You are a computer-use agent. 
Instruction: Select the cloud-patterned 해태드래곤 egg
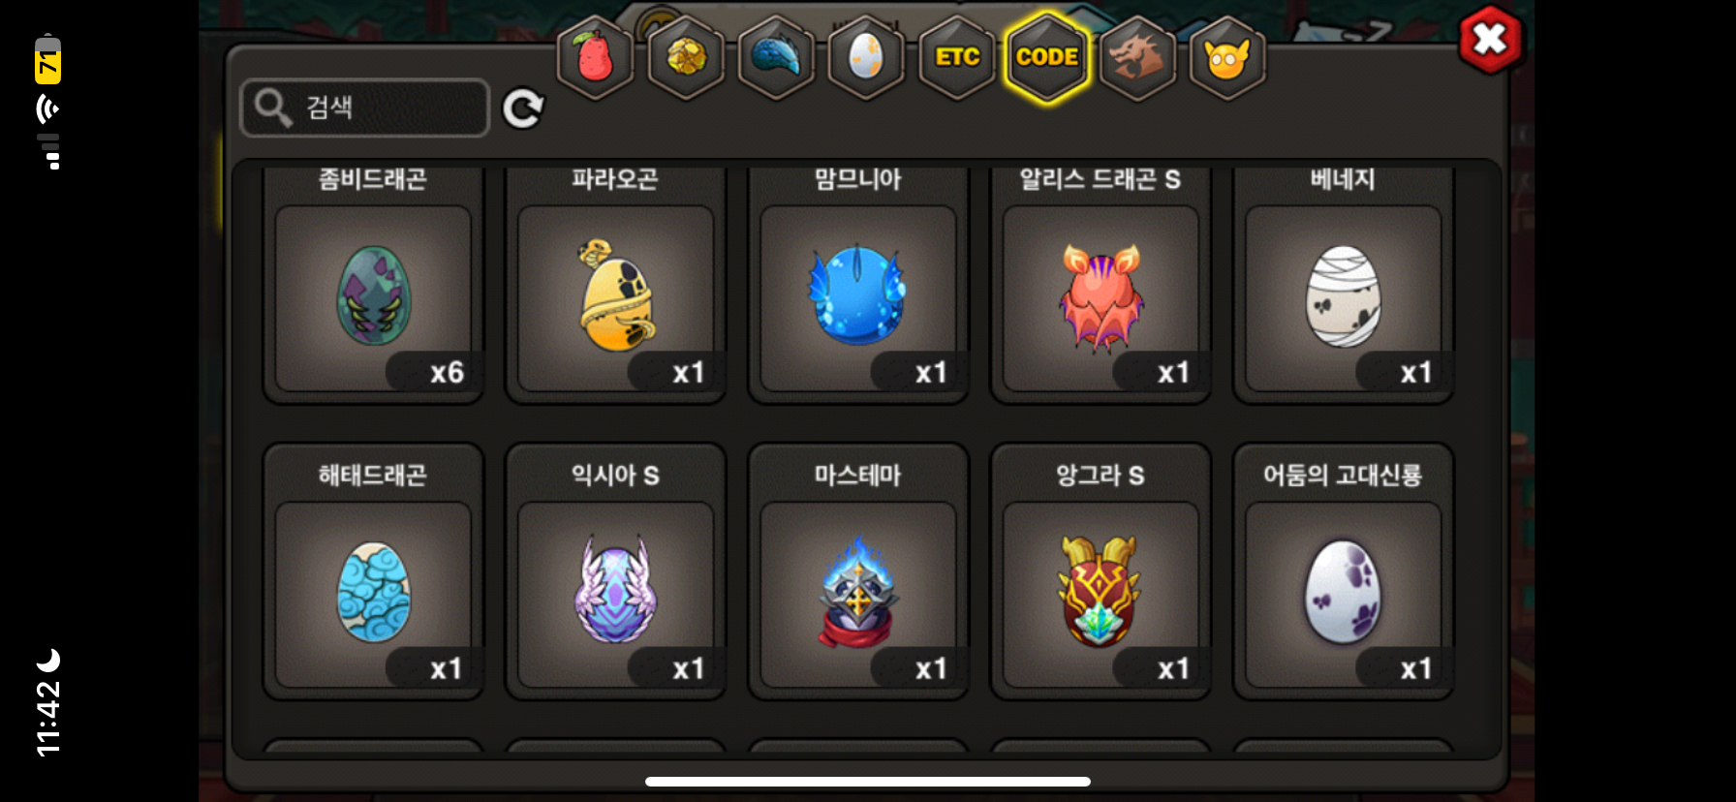373,571
